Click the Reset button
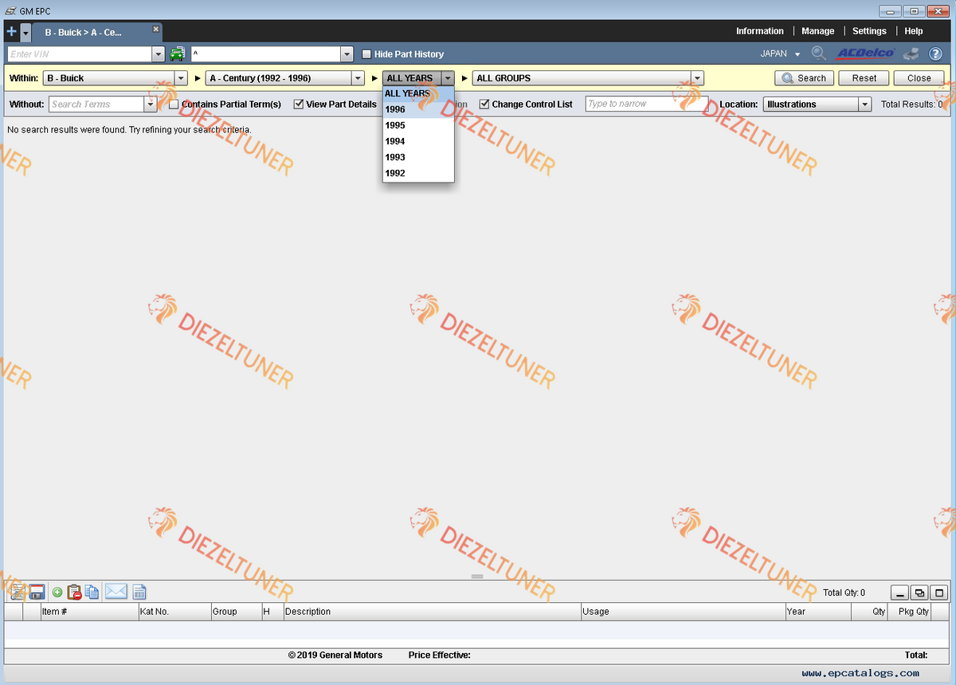This screenshot has width=956, height=685. (x=864, y=78)
